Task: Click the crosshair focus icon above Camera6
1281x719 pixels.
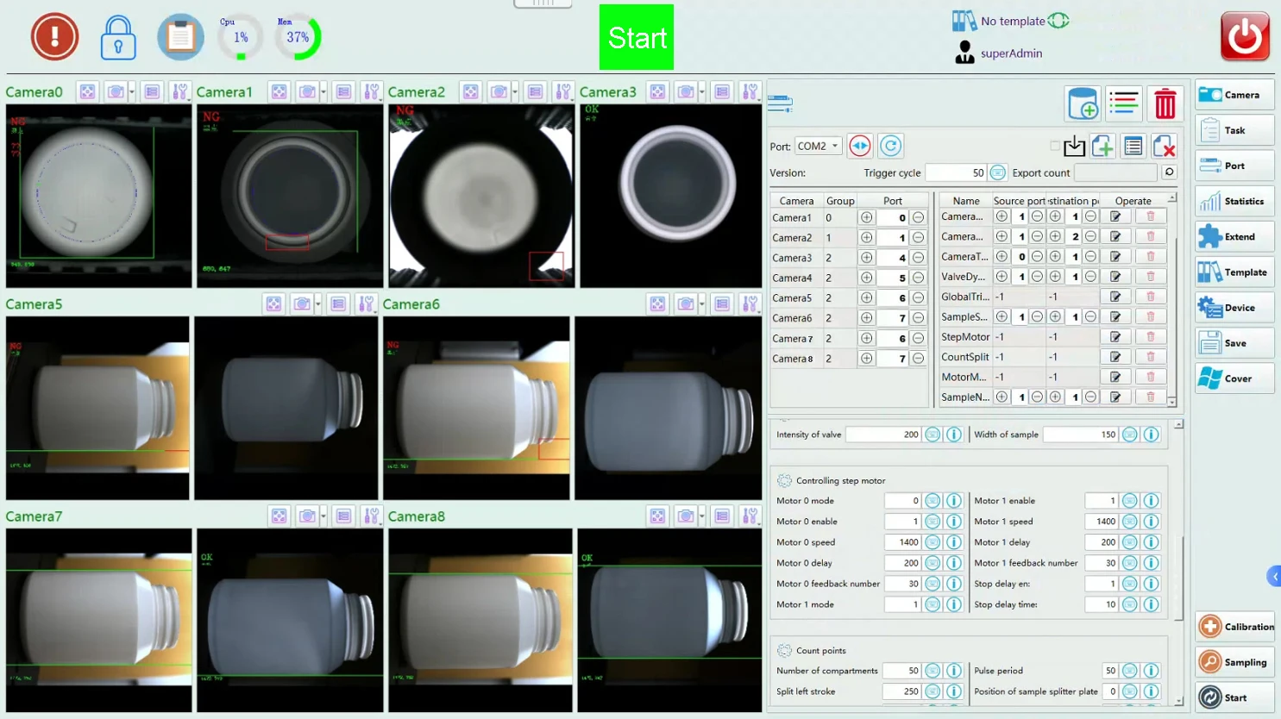Action: [x=658, y=303]
